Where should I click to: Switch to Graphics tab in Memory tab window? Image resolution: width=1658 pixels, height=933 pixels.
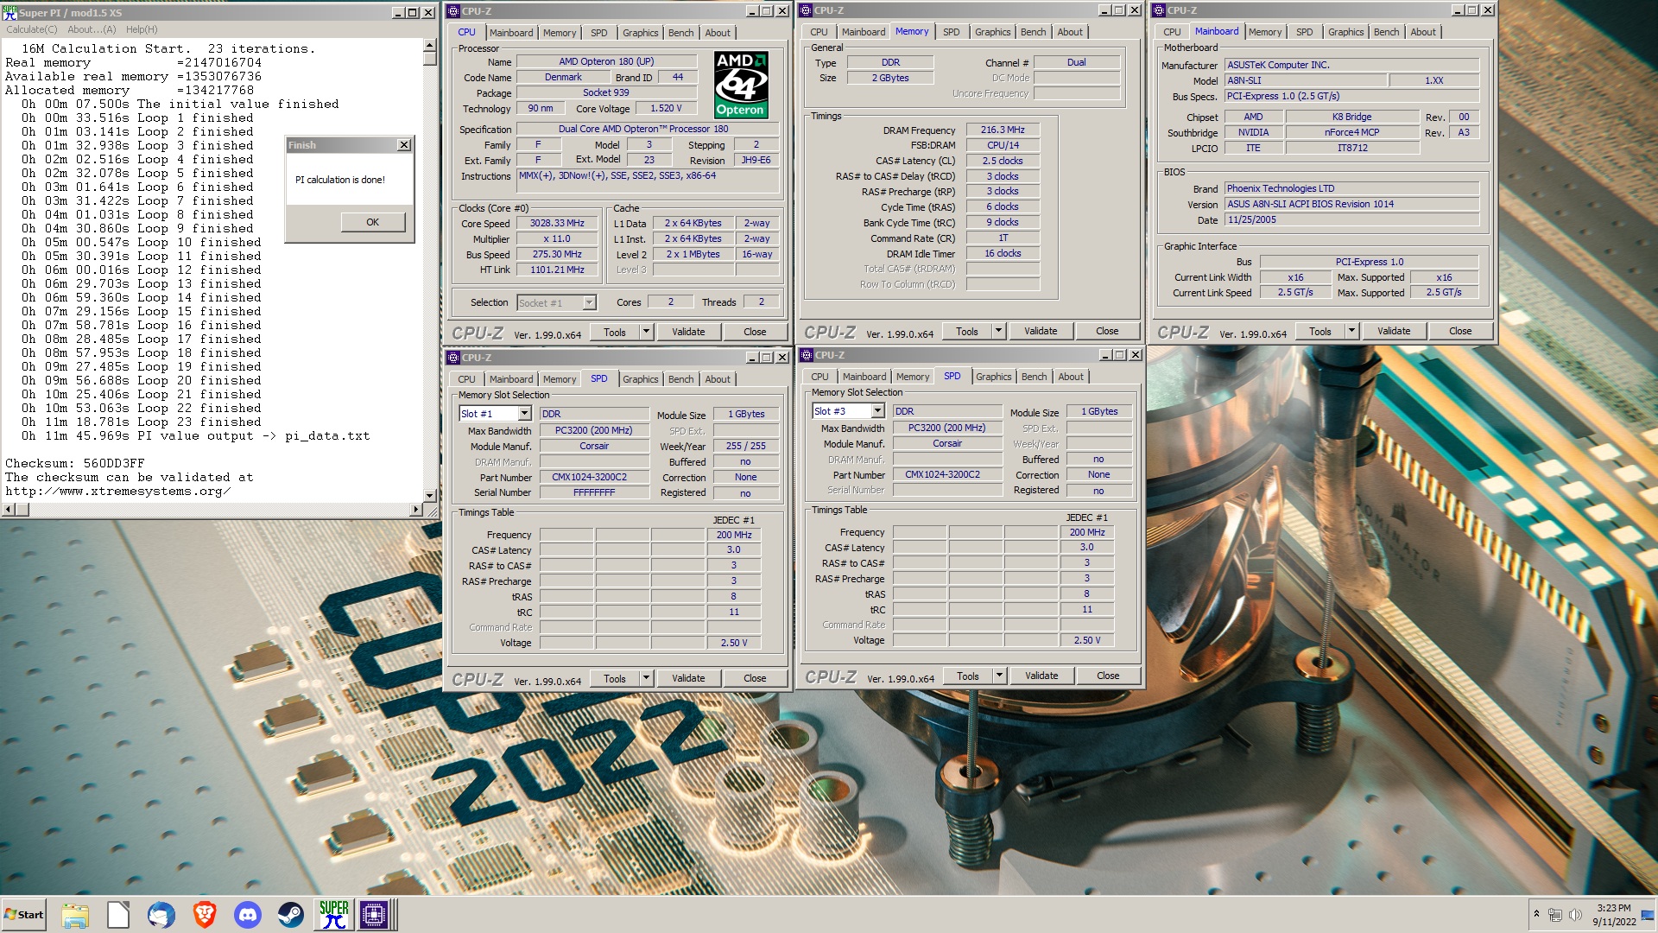992,32
